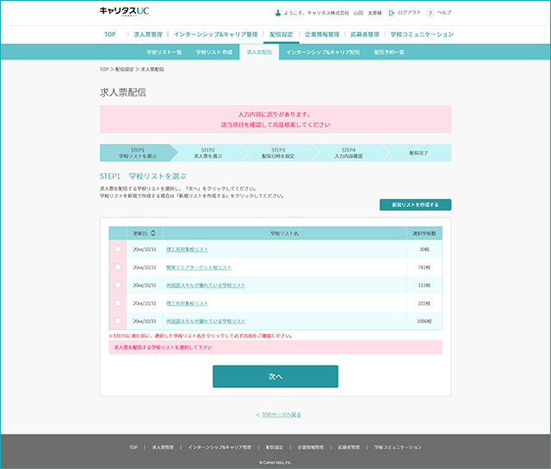
Task: Click STEP2 求人票を選ぶ in progress bar
Action: pos(208,153)
